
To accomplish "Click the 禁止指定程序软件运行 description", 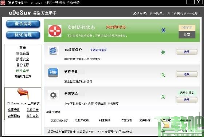I will coord(78,82).
